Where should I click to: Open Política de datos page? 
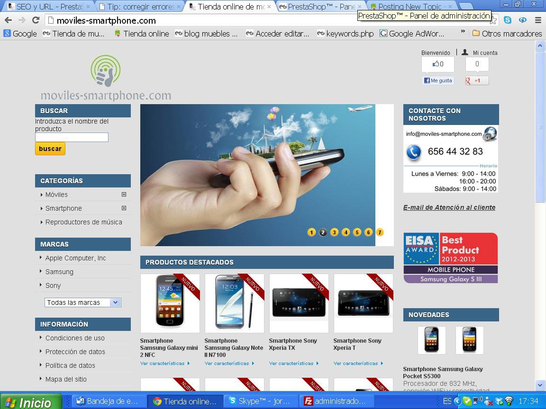click(70, 365)
